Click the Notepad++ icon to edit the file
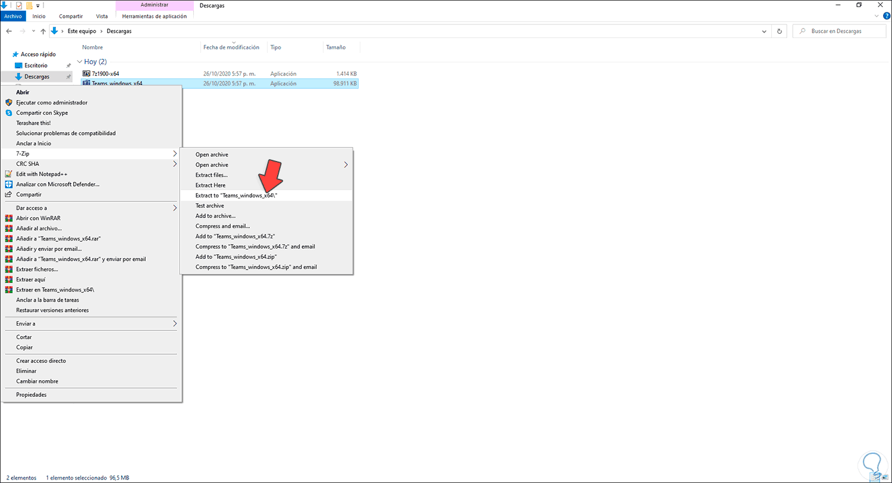Viewport: 892px width, 483px height. (x=9, y=174)
